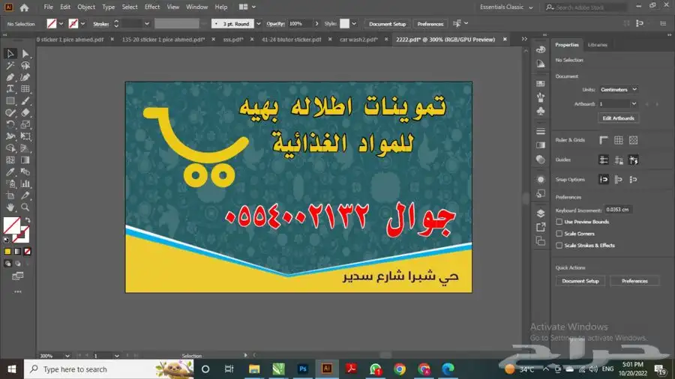Viewport: 675px width, 379px height.
Task: Switch to car wash2.pdf document tab
Action: [358, 40]
